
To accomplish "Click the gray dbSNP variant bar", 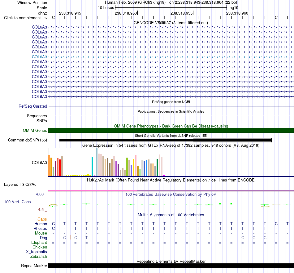I will tap(232, 140).
